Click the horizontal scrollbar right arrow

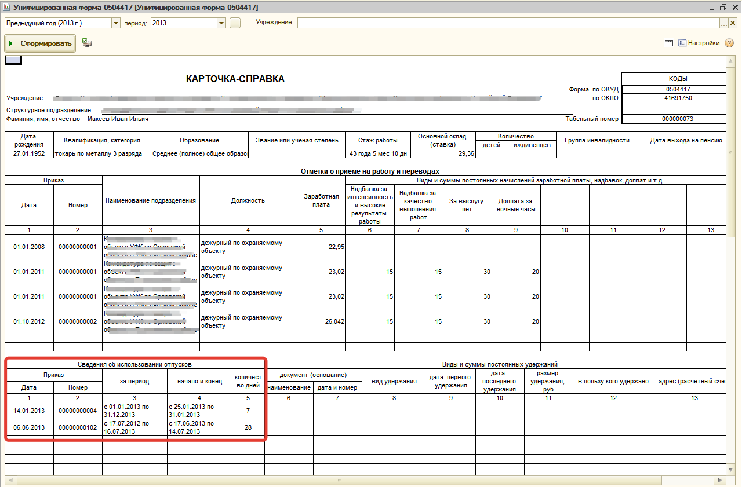[721, 480]
